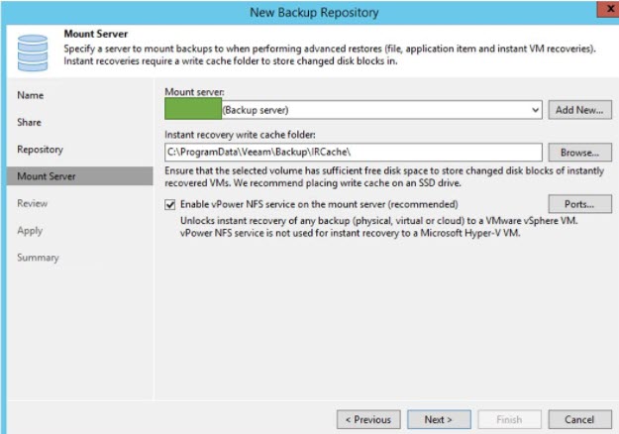Go to the Name wizard step
The width and height of the screenshot is (619, 434).
[x=31, y=95]
